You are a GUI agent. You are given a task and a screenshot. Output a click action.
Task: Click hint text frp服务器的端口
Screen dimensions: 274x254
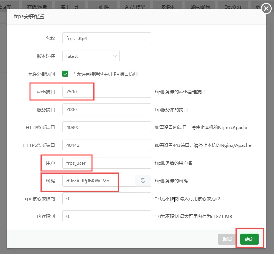pyautogui.click(x=171, y=110)
